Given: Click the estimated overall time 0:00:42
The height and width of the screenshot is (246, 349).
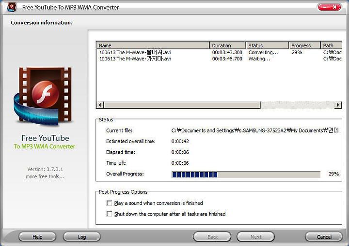Looking at the screenshot, I should (x=180, y=141).
